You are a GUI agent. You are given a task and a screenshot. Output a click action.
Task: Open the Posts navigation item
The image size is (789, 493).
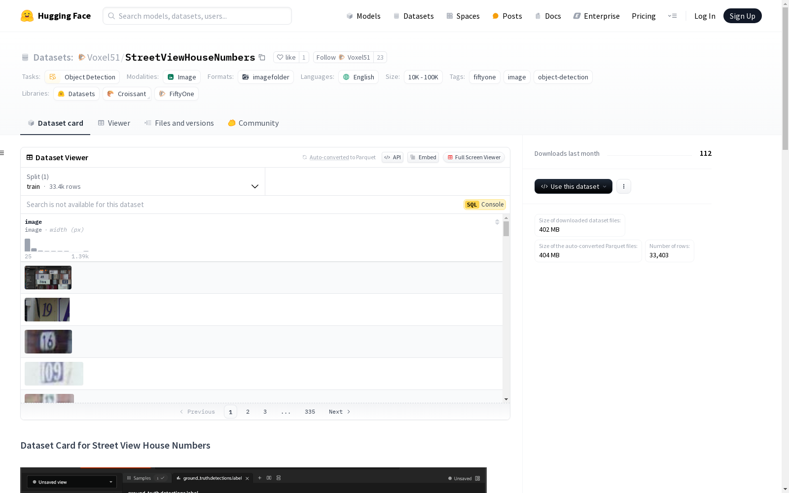coord(507,16)
